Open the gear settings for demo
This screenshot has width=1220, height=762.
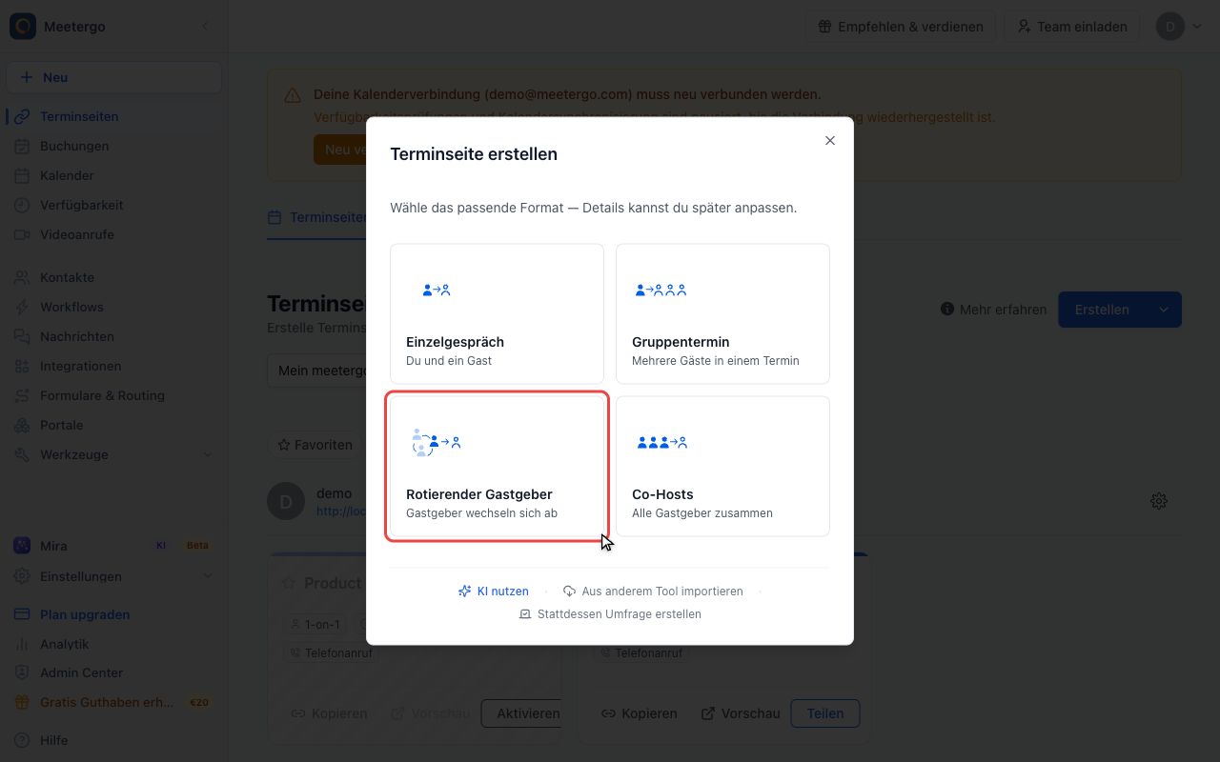[1159, 500]
